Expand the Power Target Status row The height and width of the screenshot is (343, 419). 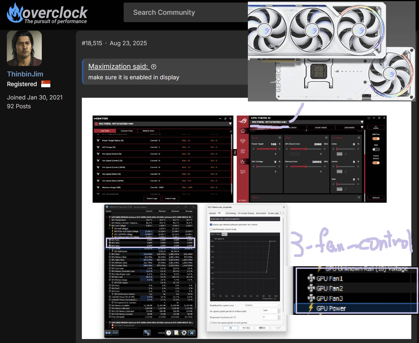[x=98, y=140]
